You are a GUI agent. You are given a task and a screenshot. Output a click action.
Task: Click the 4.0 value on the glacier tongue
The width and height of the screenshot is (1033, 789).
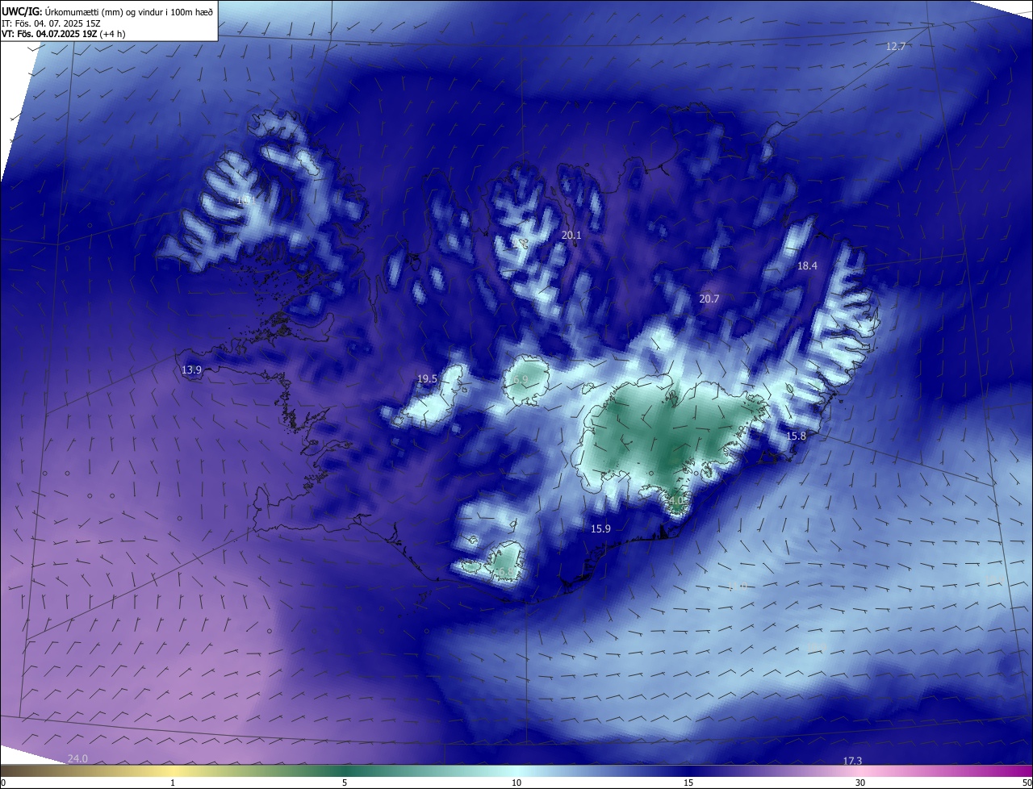(x=676, y=501)
